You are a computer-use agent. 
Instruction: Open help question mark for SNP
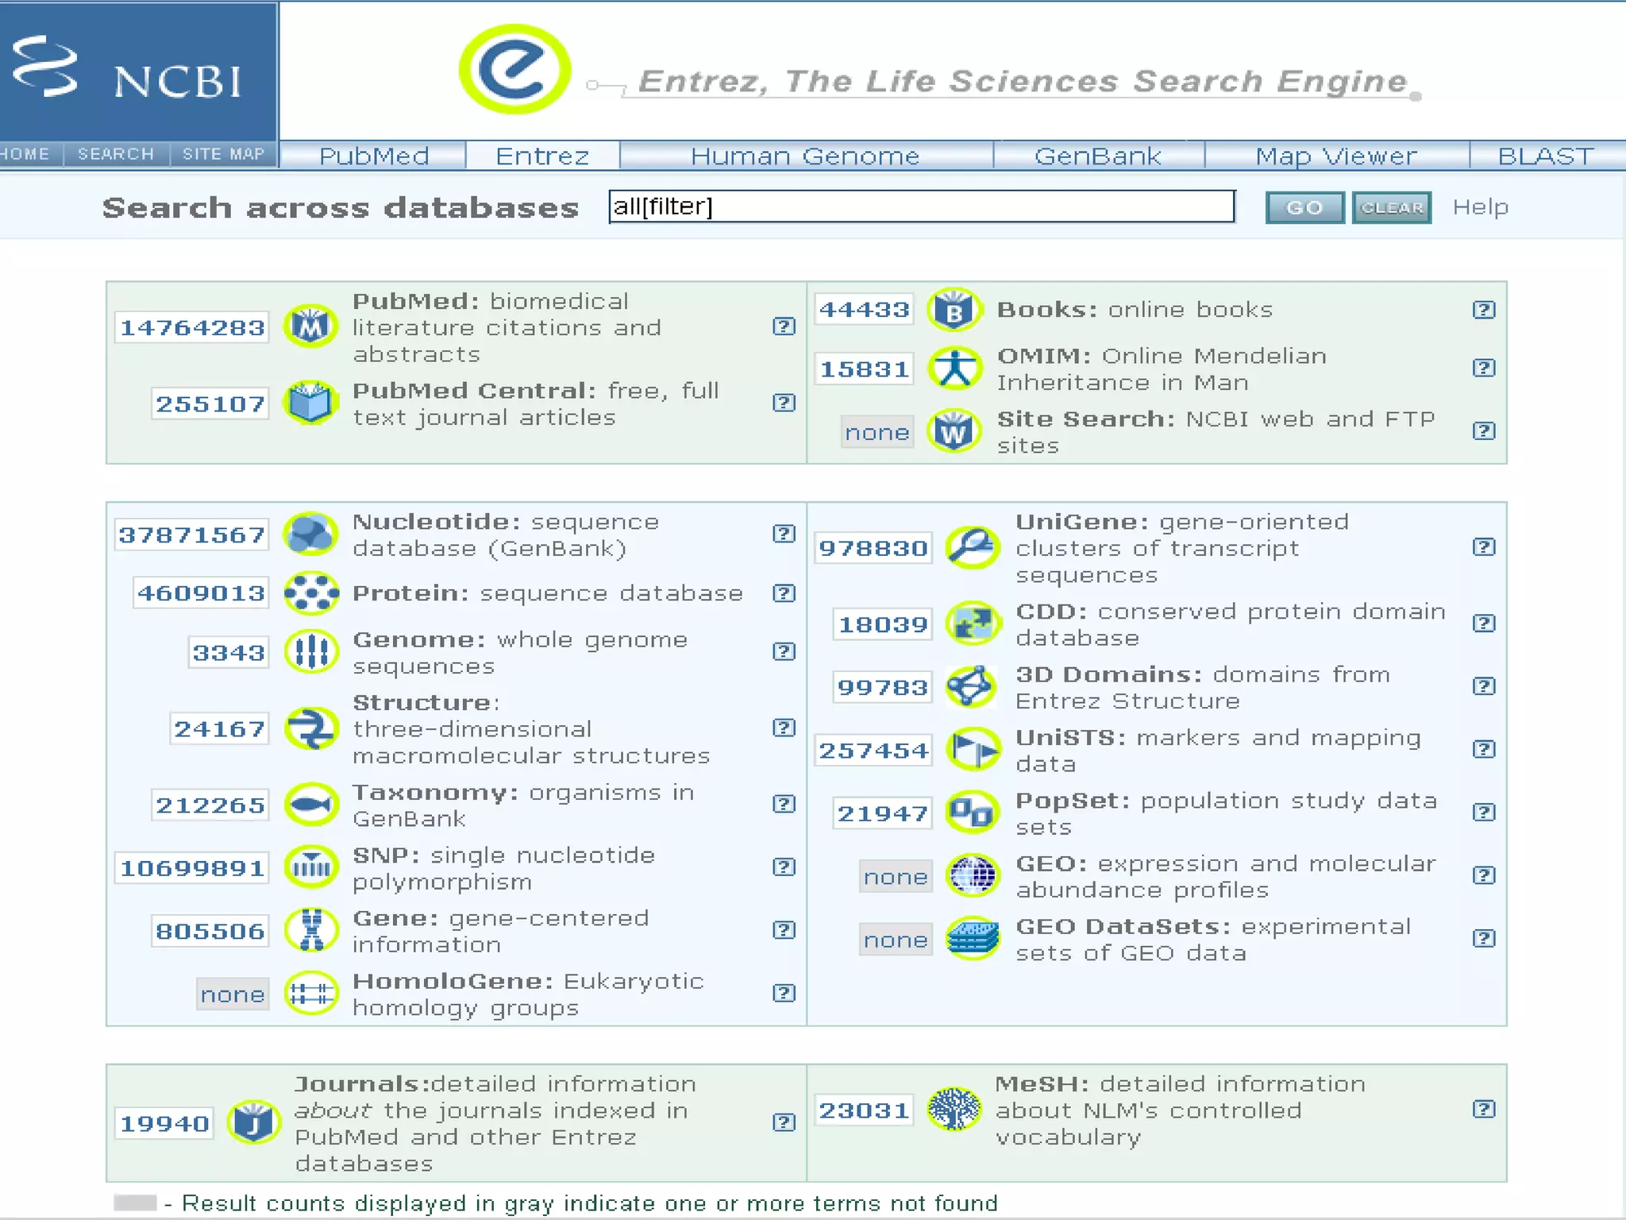[784, 867]
